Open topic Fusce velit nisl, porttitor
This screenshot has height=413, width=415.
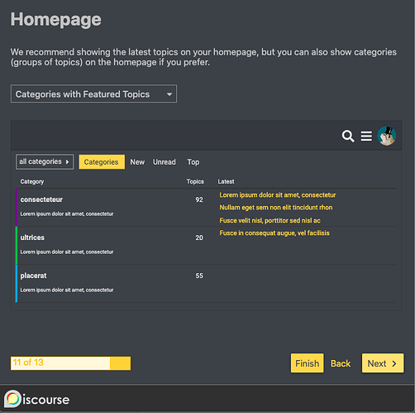[x=270, y=220]
